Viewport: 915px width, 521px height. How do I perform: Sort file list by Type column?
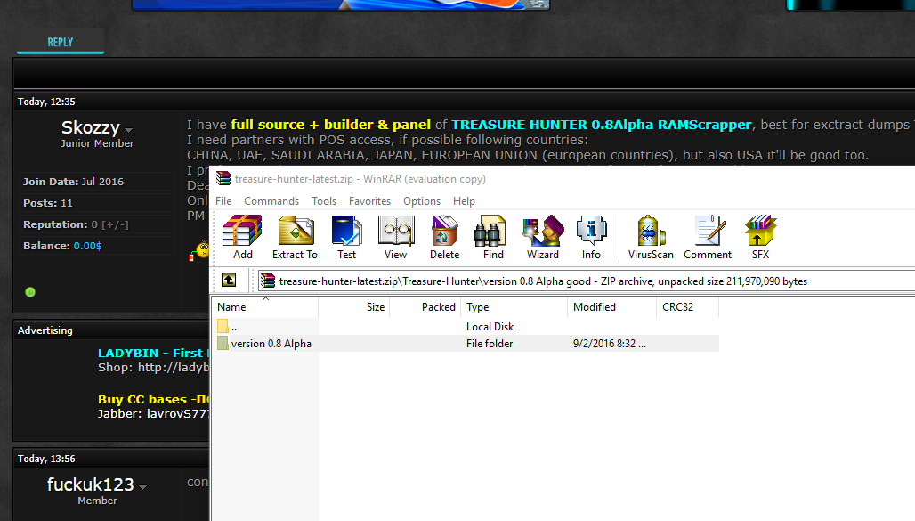pos(514,306)
